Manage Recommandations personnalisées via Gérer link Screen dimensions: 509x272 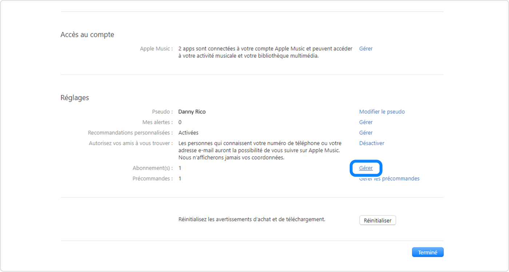pyautogui.click(x=365, y=132)
